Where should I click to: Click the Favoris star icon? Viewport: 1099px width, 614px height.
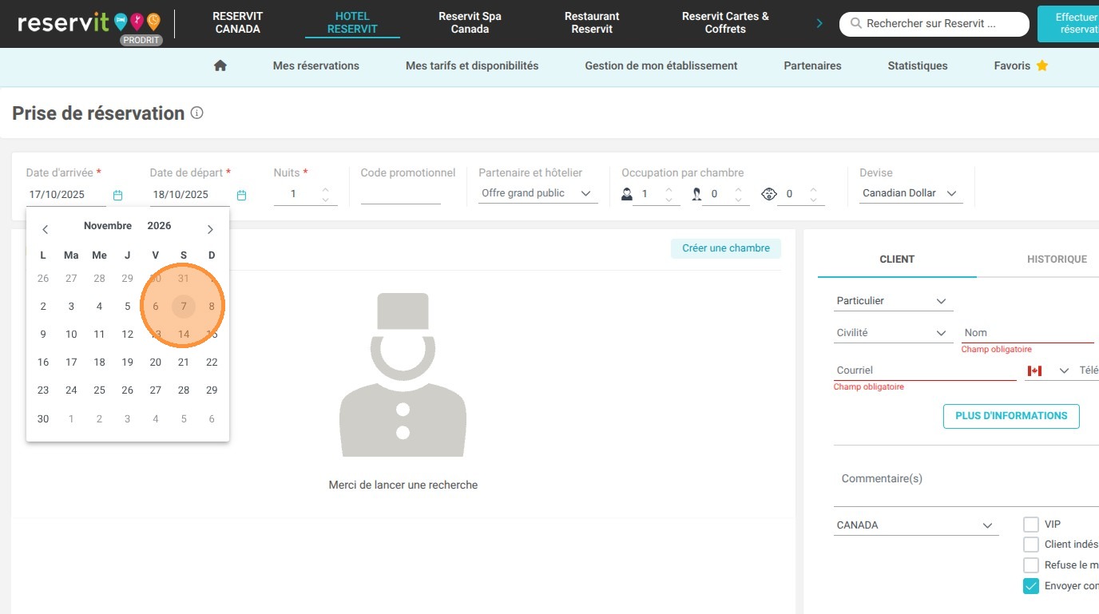[x=1042, y=65]
